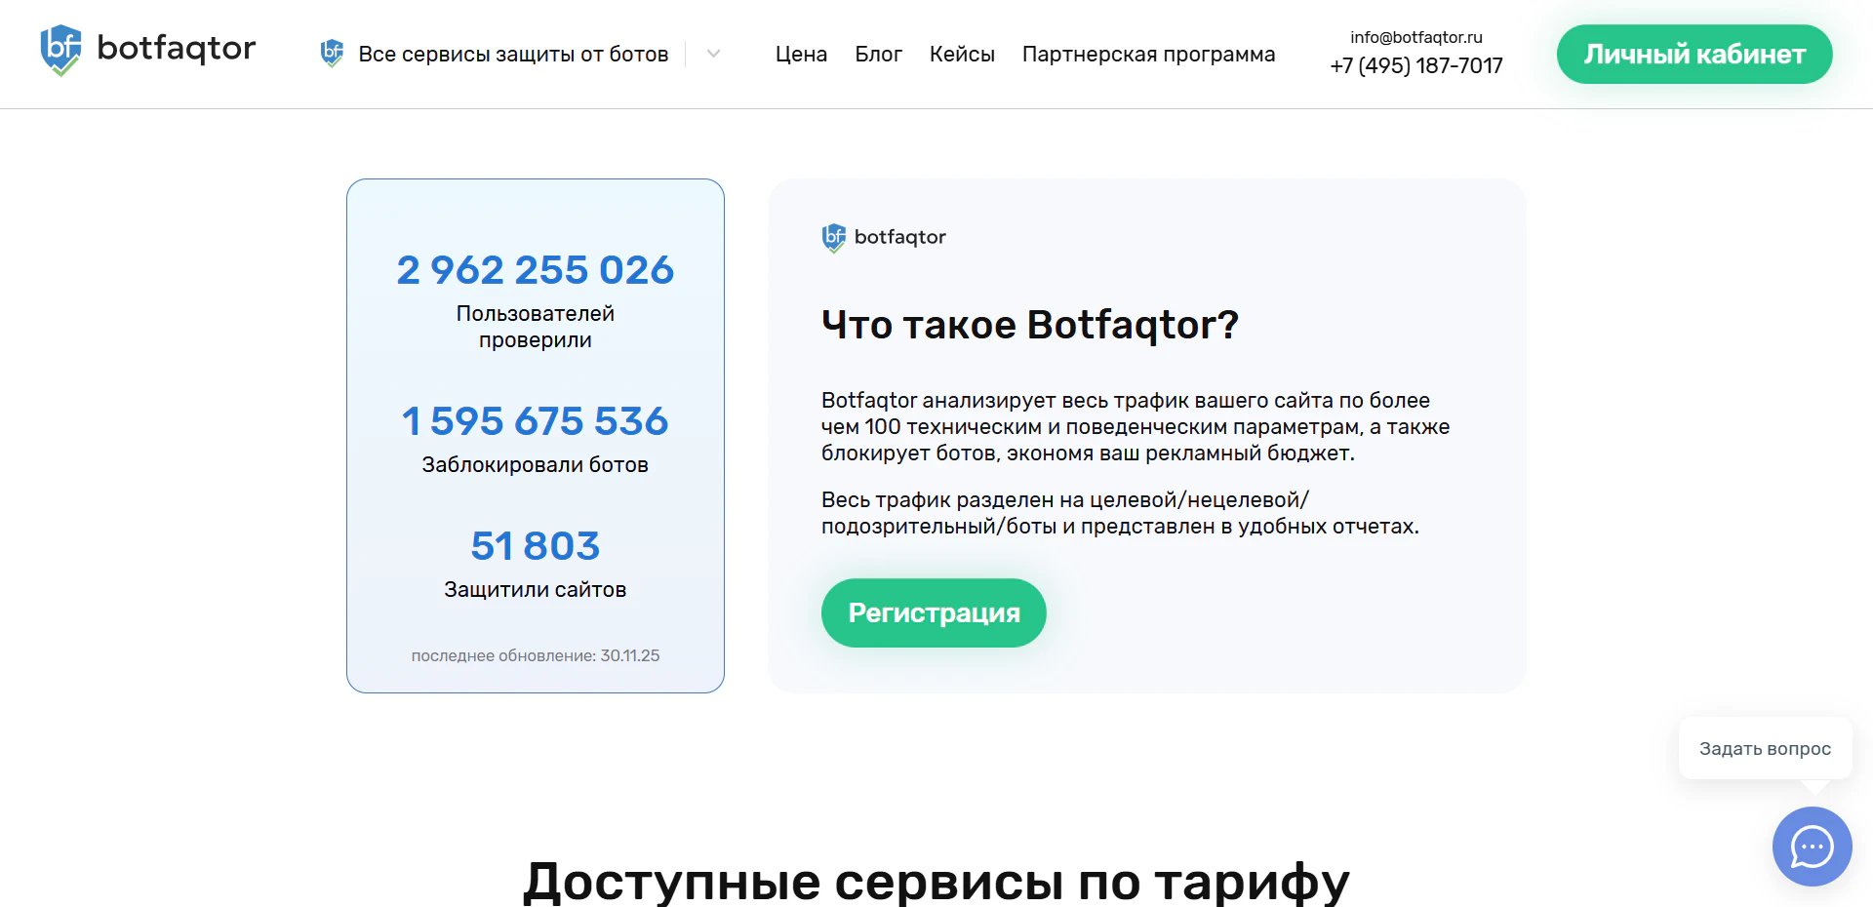Click the 51 803 protected sites counter

(x=536, y=546)
